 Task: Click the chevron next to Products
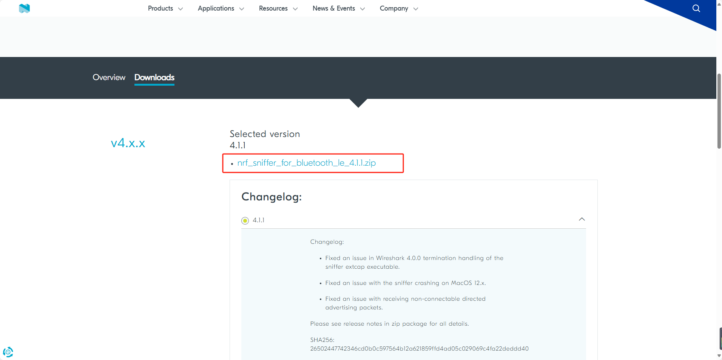[180, 9]
